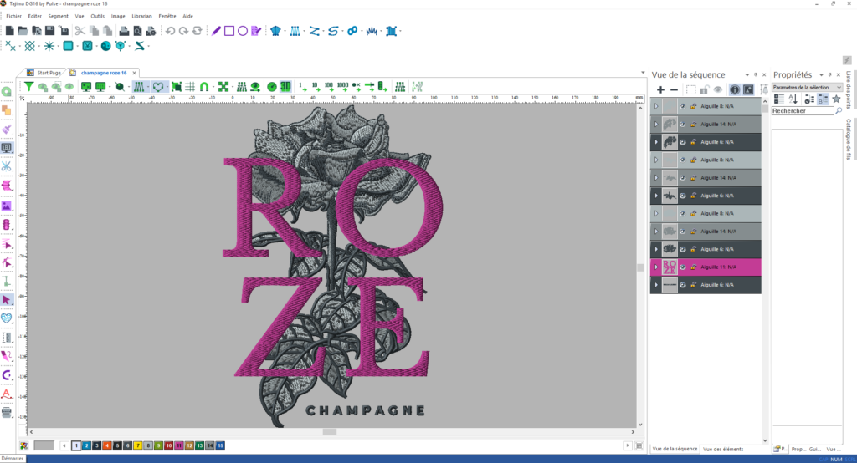Open the Outils menu
This screenshot has width=857, height=463.
coord(97,17)
